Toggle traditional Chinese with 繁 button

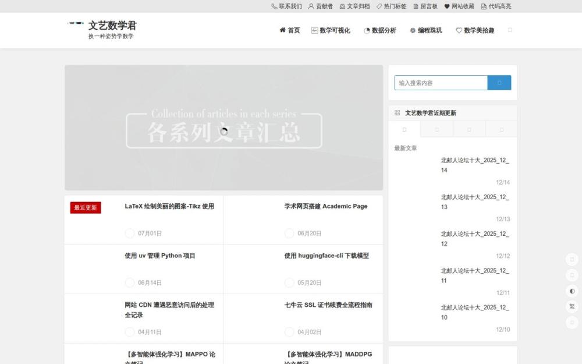point(572,306)
